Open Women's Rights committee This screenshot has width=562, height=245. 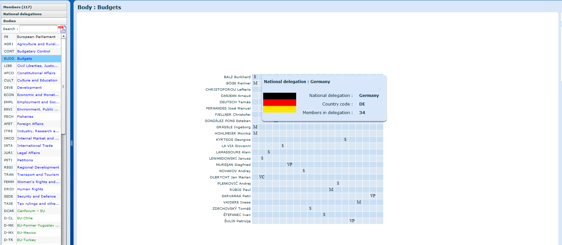pyautogui.click(x=31, y=182)
